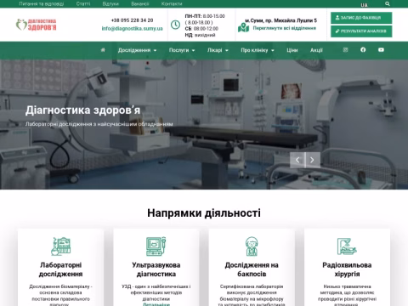Click the laboratory research icon
Viewport: 408px width, 306px height.
tap(61, 246)
